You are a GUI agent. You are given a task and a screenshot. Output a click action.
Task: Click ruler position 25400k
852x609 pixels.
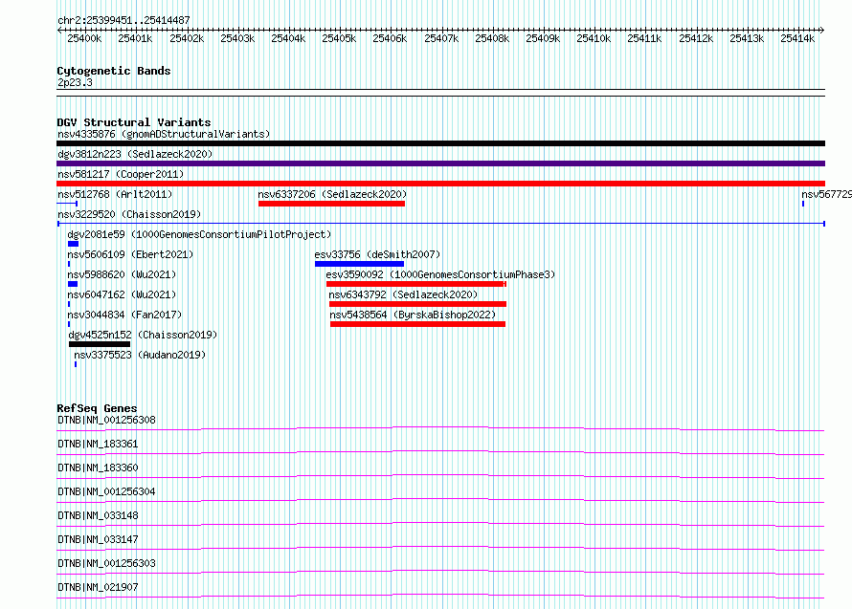84,38
